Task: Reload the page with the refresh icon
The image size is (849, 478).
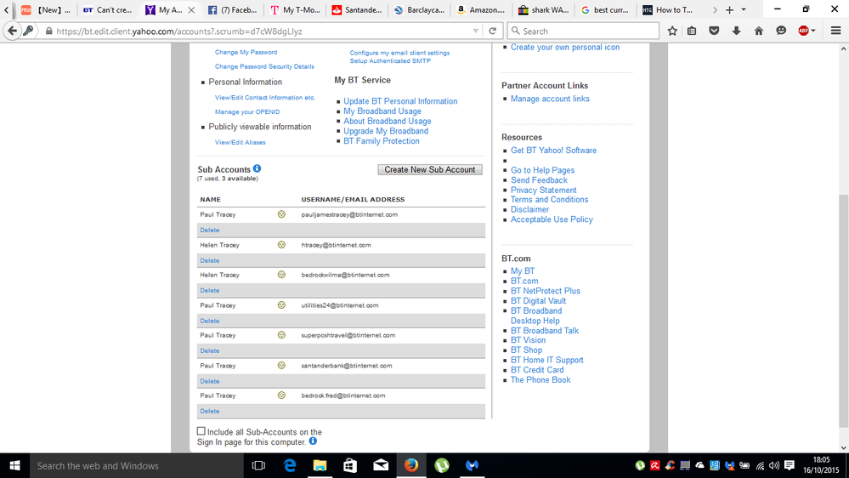Action: tap(492, 31)
